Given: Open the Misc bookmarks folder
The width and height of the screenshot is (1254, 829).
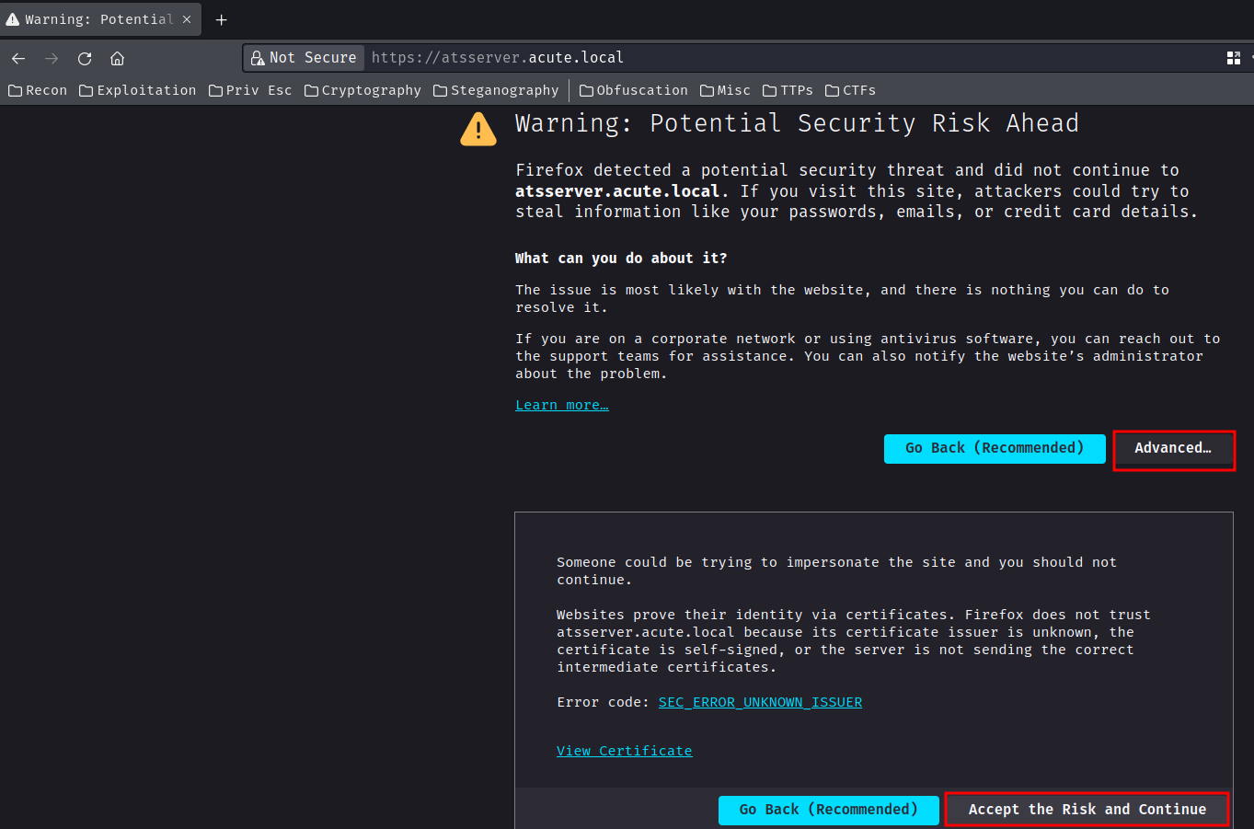Looking at the screenshot, I should (725, 90).
